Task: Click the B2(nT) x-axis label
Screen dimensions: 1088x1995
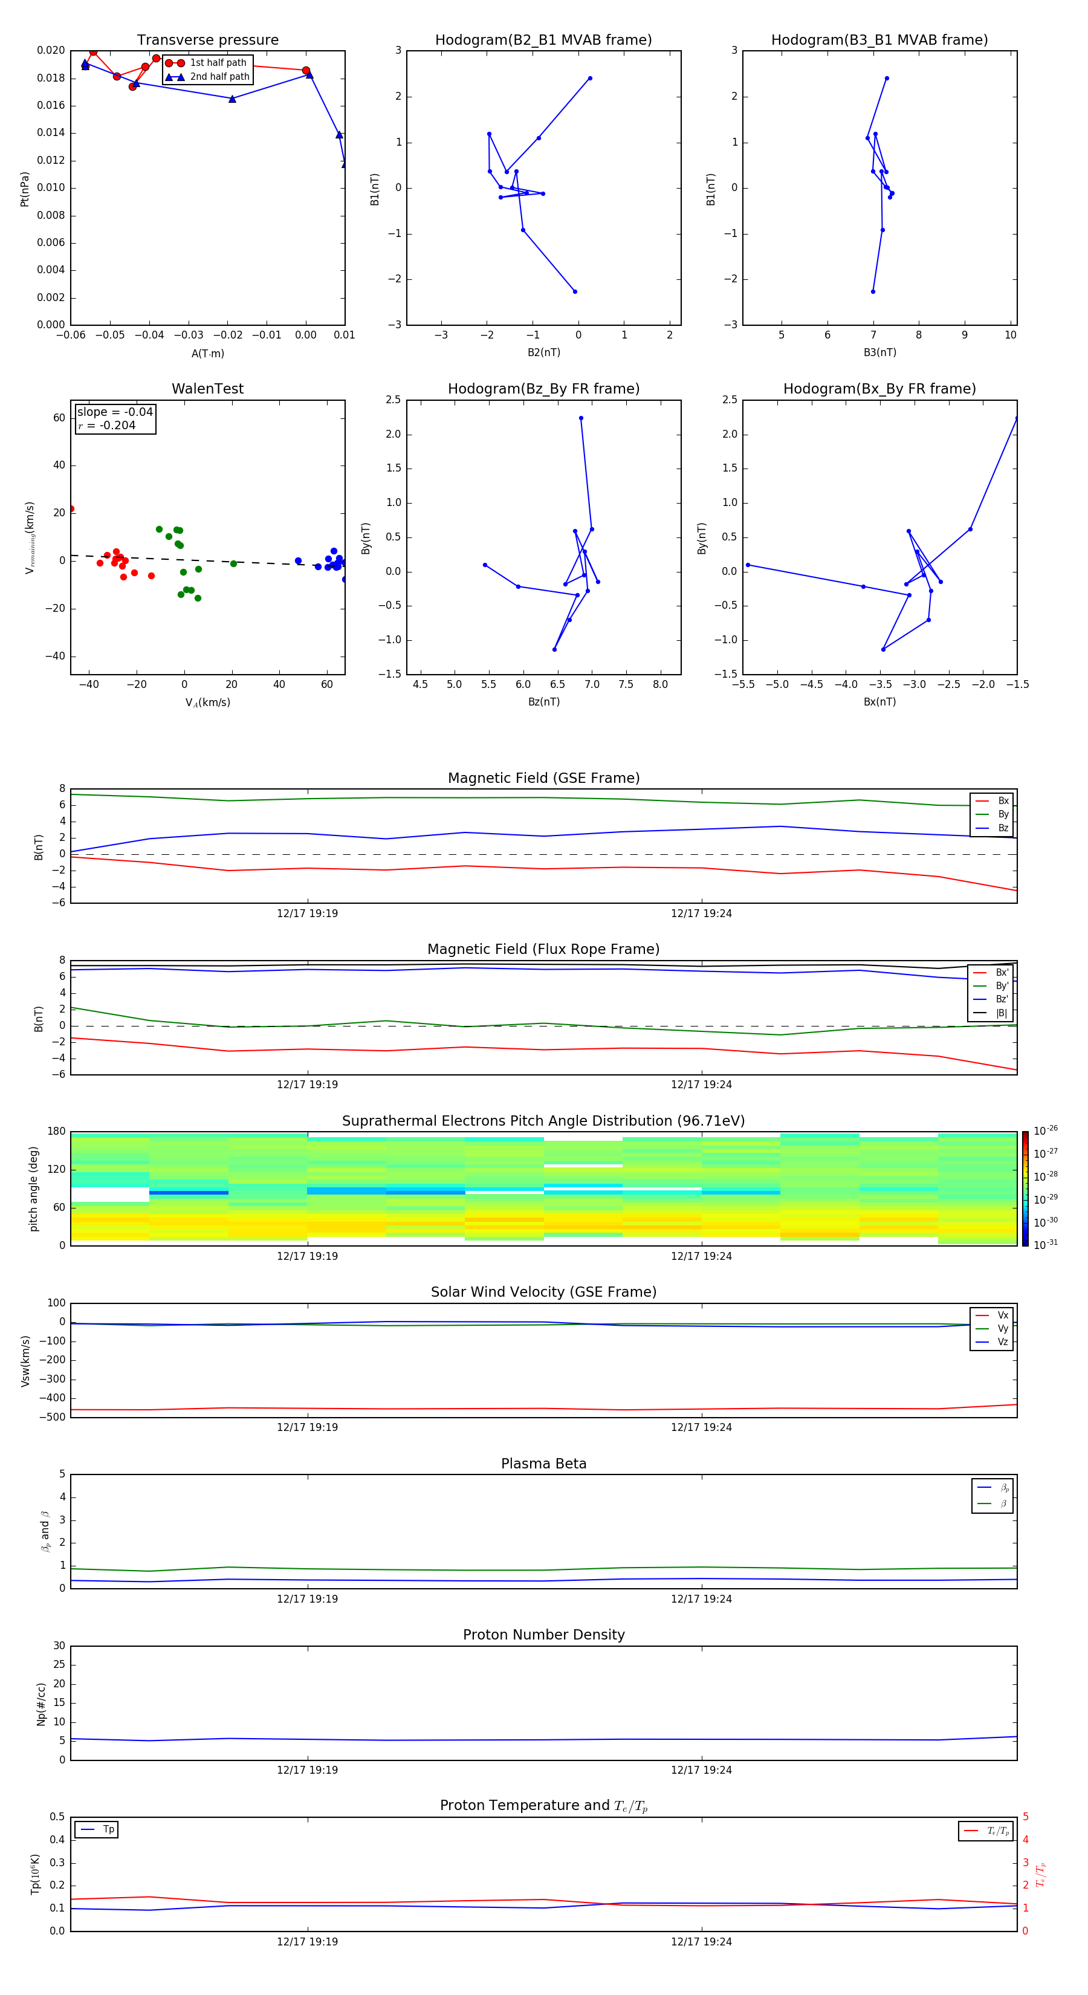Action: (543, 352)
